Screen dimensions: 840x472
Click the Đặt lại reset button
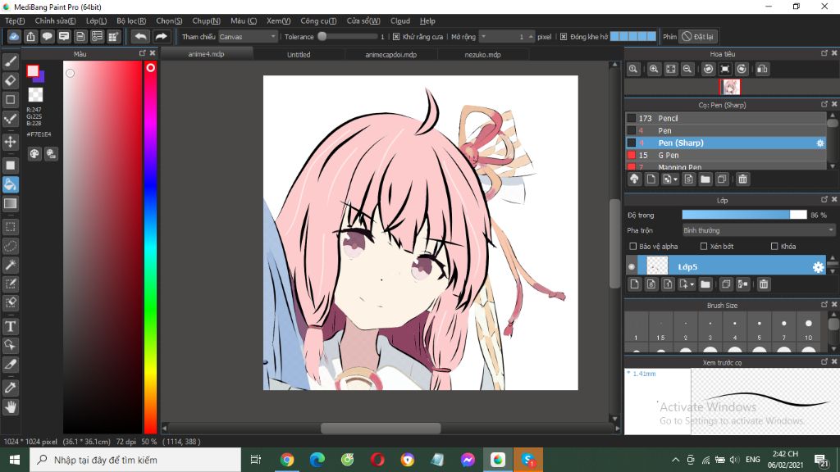coord(699,37)
